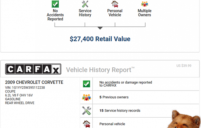The image size is (201, 128).
Task: Click the downward triangle pointer above Retail Value
Action: pyautogui.click(x=100, y=28)
